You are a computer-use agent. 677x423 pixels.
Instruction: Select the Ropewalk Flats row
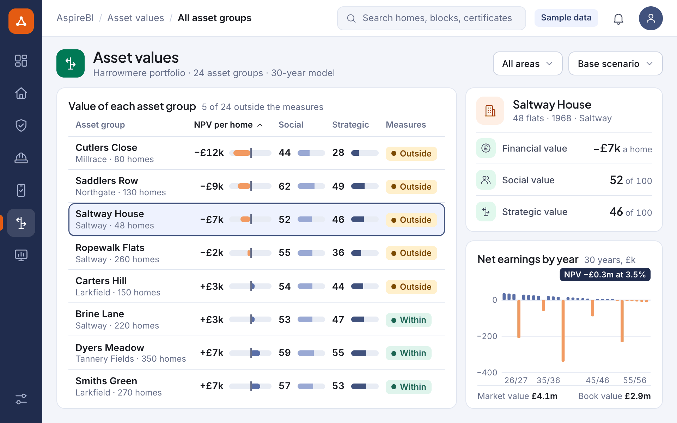[257, 253]
